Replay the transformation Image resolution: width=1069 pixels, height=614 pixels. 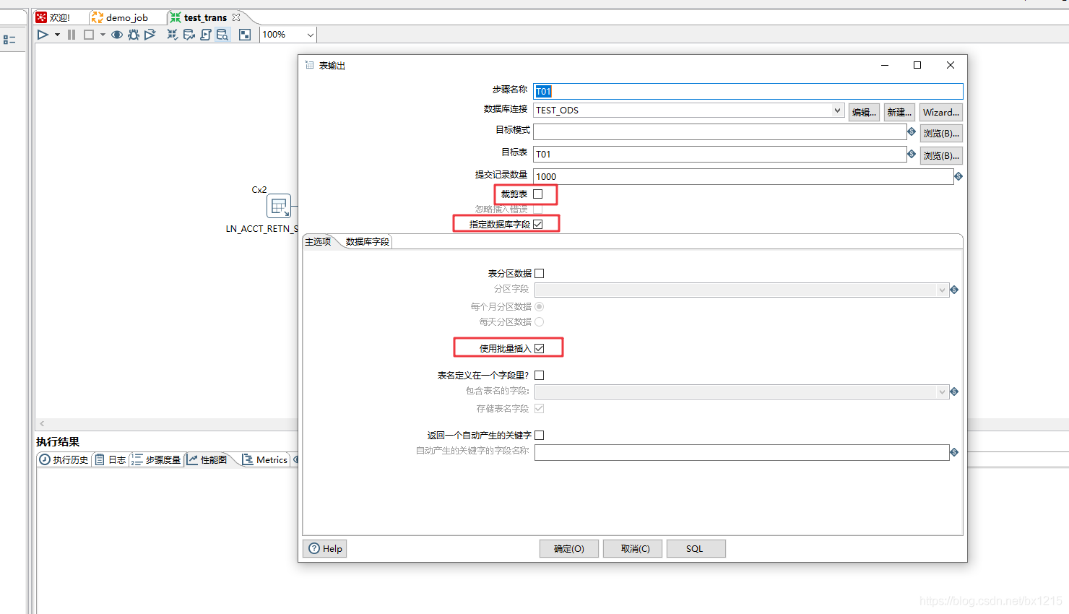click(x=150, y=35)
